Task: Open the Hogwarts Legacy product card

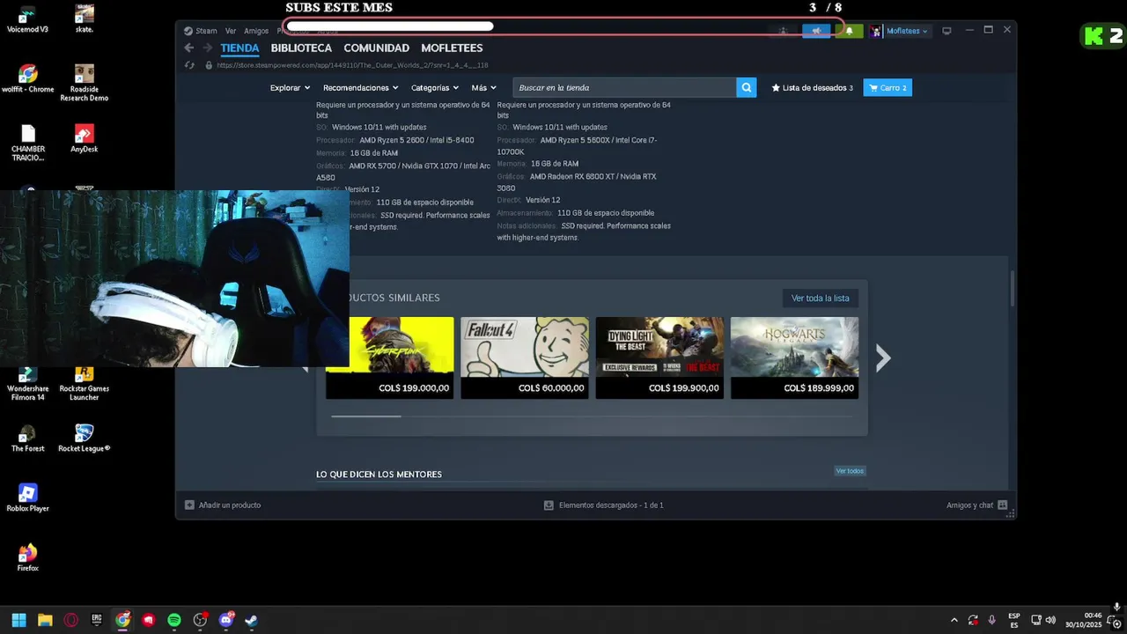Action: (x=794, y=358)
